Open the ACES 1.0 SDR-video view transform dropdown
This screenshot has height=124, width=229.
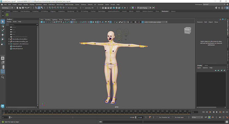click(x=156, y=22)
